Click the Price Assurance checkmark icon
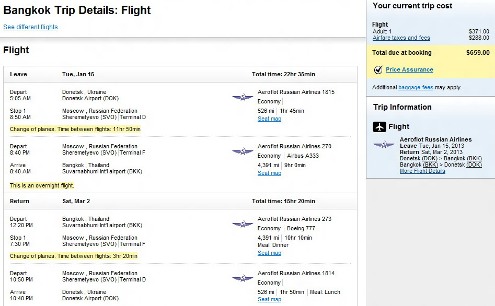This screenshot has width=495, height=306. (378, 70)
